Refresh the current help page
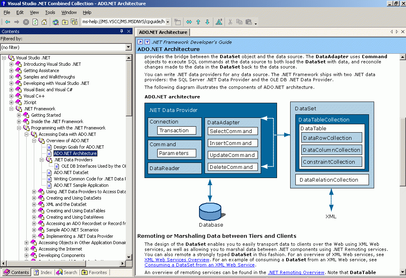 click(35, 22)
